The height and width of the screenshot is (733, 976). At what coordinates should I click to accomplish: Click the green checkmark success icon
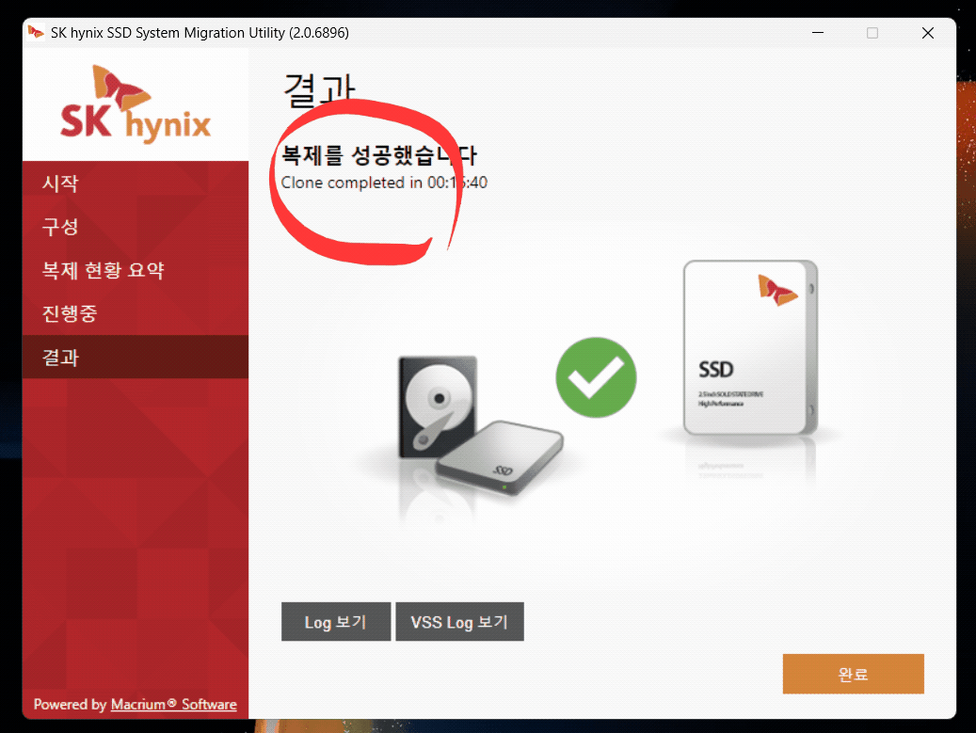(x=596, y=377)
